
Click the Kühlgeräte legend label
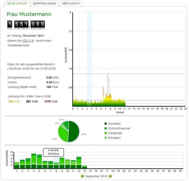[x=115, y=133]
